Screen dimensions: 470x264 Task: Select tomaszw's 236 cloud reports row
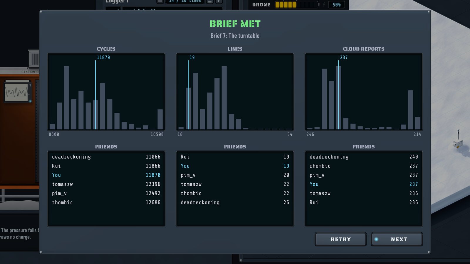click(364, 193)
